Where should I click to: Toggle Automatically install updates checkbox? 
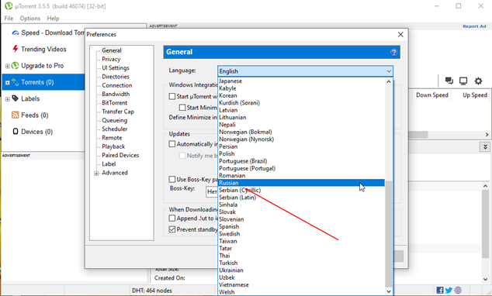click(172, 144)
